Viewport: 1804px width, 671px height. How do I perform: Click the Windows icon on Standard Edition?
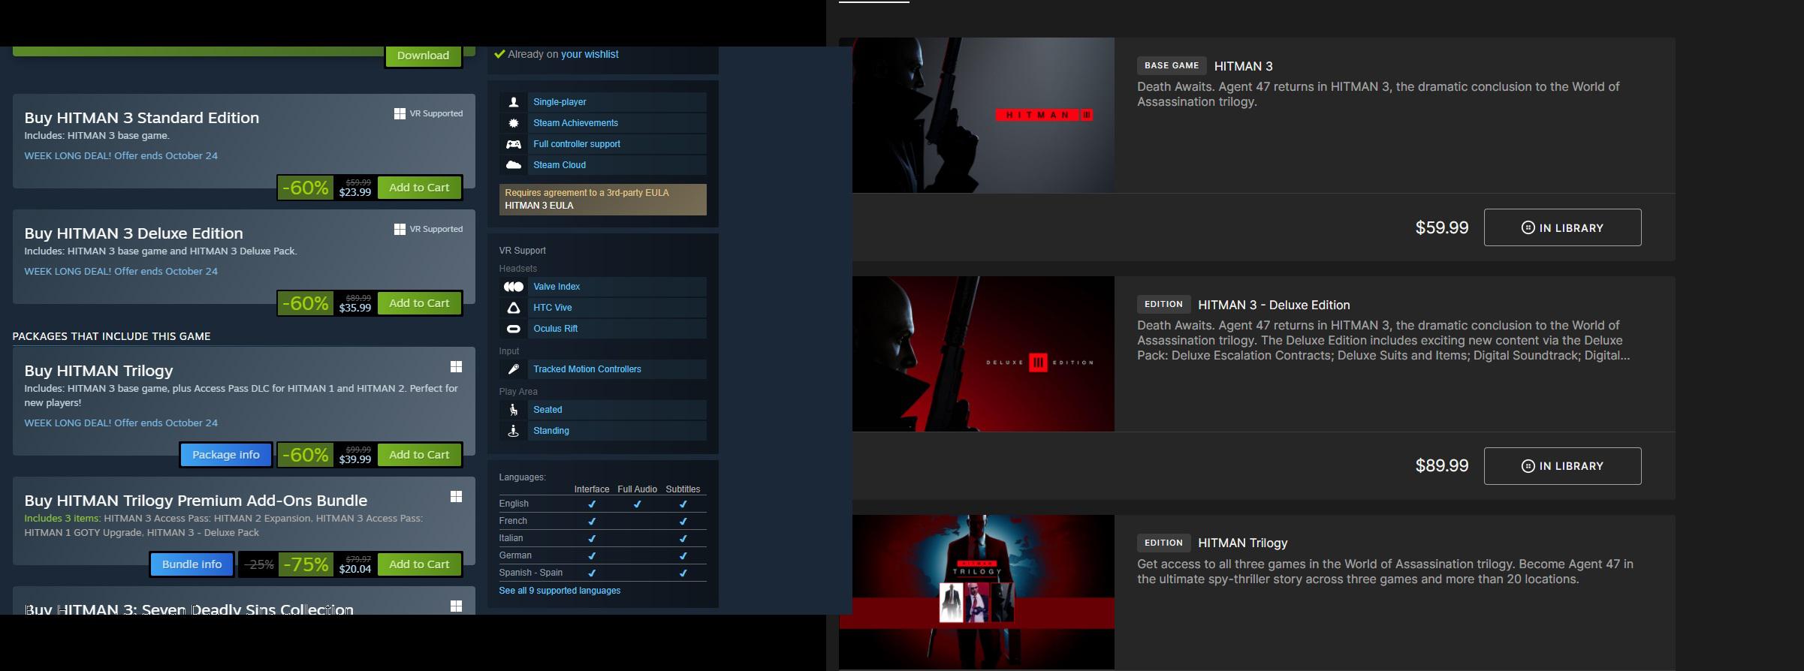coord(400,113)
